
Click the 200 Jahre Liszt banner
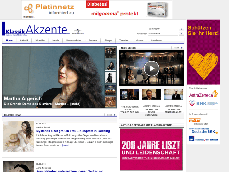[x=151, y=150]
